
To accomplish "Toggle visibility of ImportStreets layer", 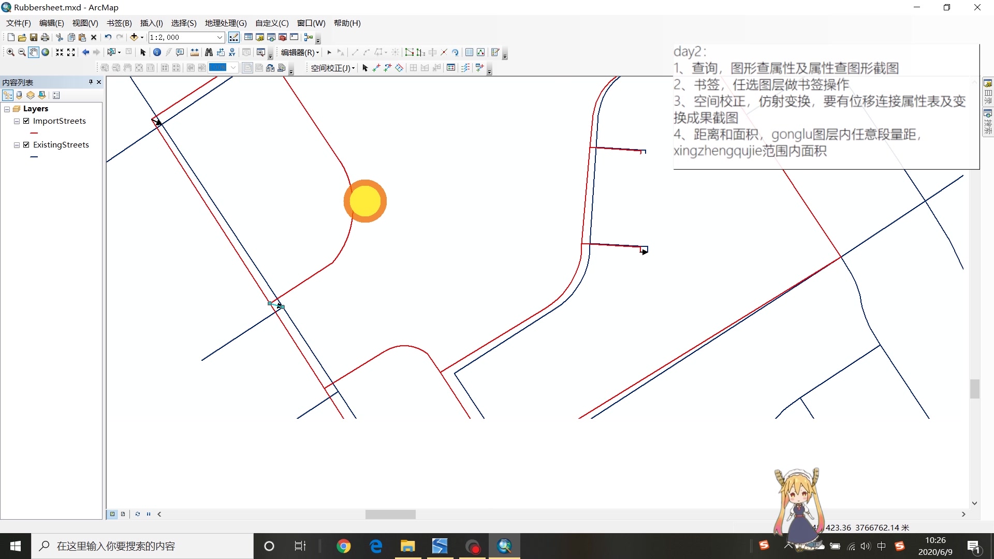I will (x=26, y=121).
